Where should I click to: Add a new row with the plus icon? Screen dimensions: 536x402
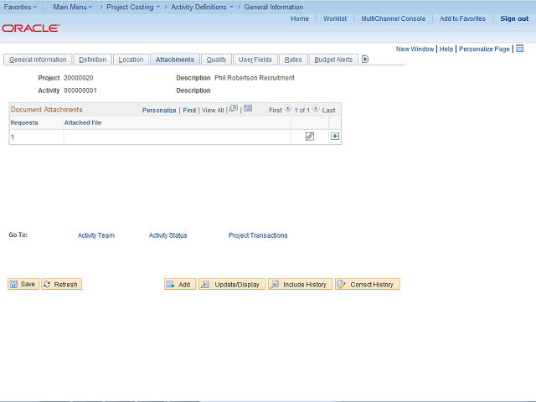335,137
